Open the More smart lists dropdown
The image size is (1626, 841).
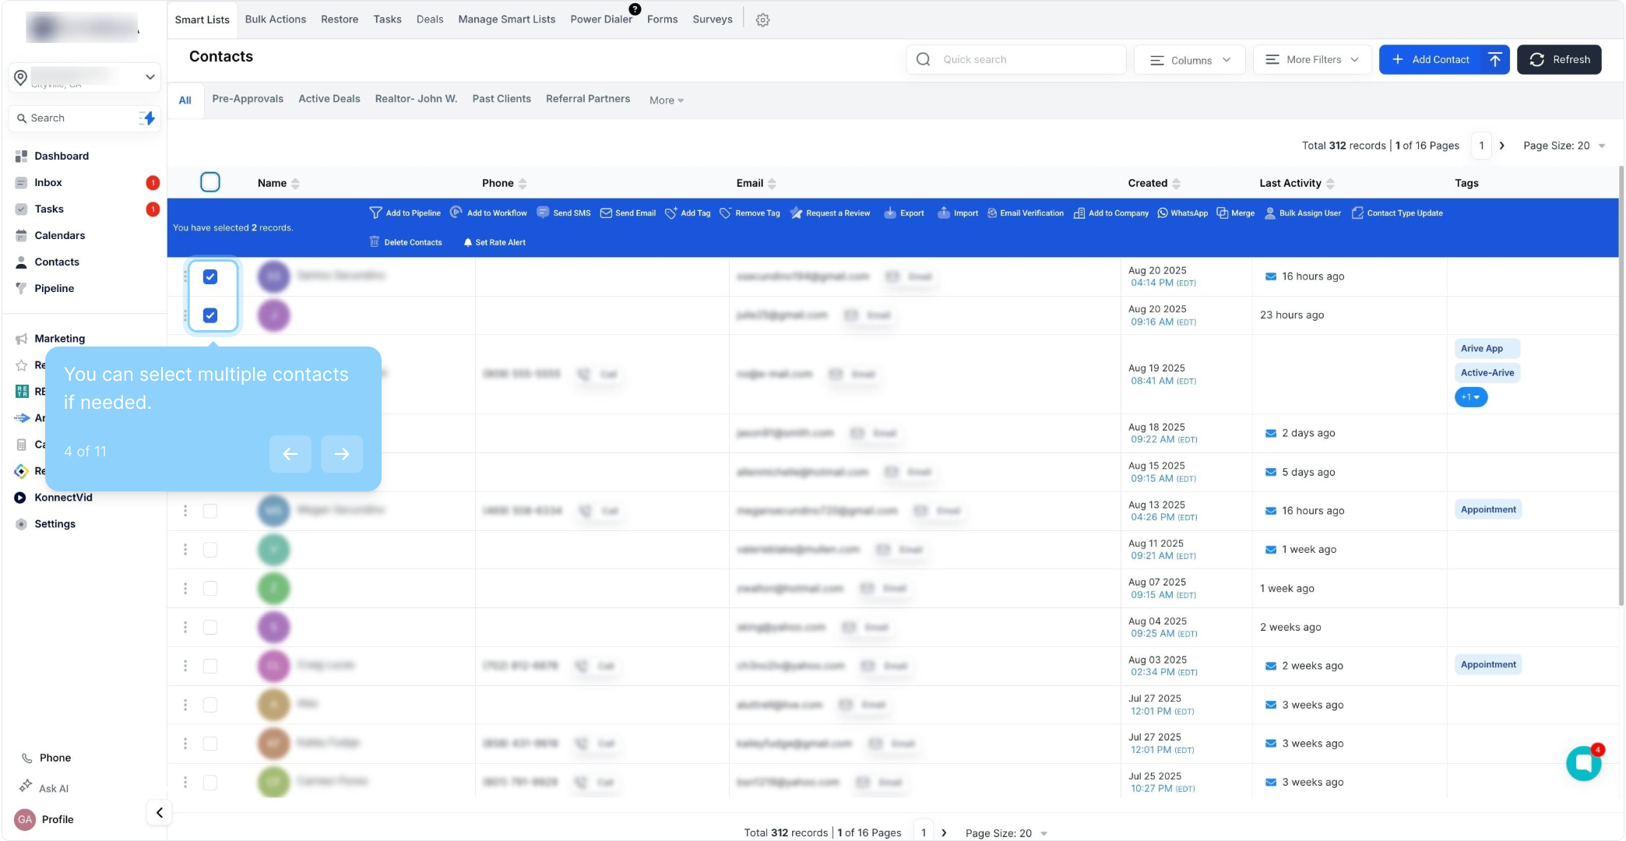[666, 100]
